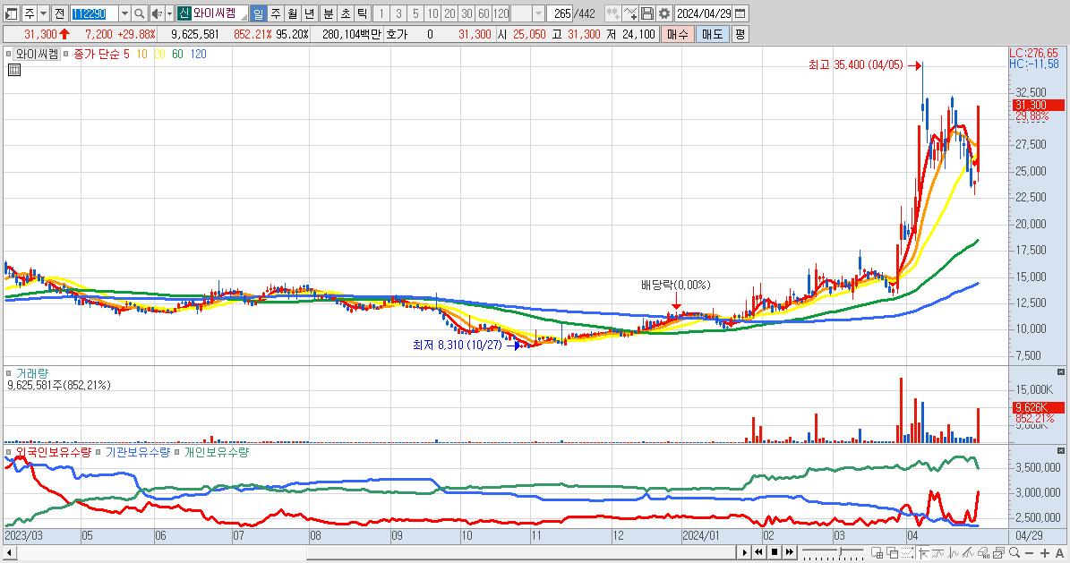Toggle the 개인보유수량 series marker
The height and width of the screenshot is (563, 1070).
pyautogui.click(x=176, y=452)
